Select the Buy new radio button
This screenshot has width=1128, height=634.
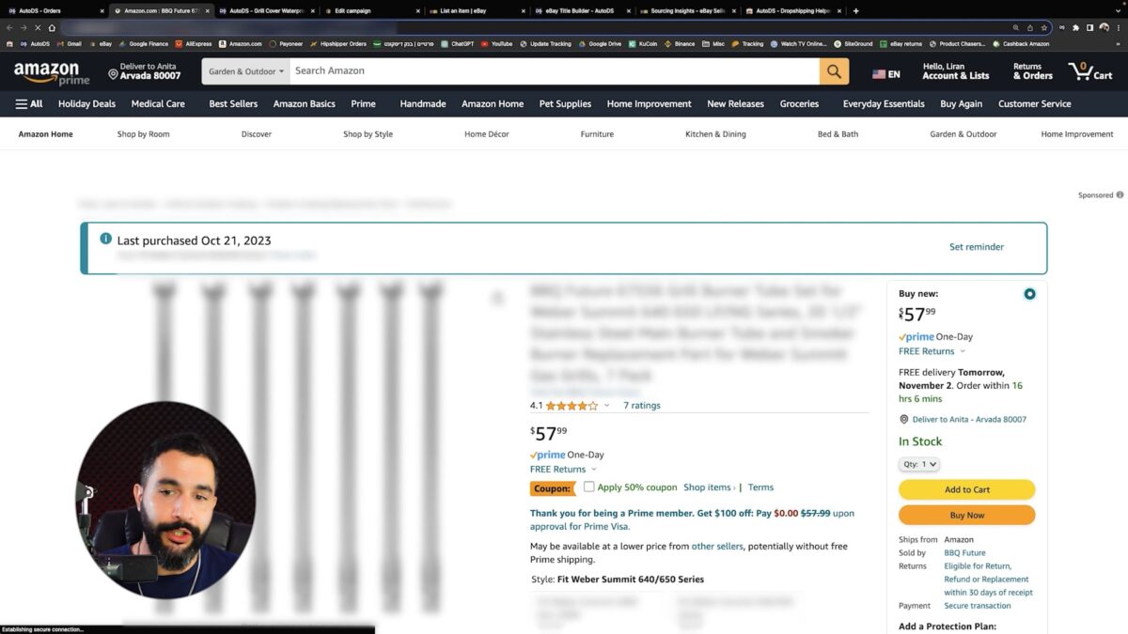click(1029, 294)
